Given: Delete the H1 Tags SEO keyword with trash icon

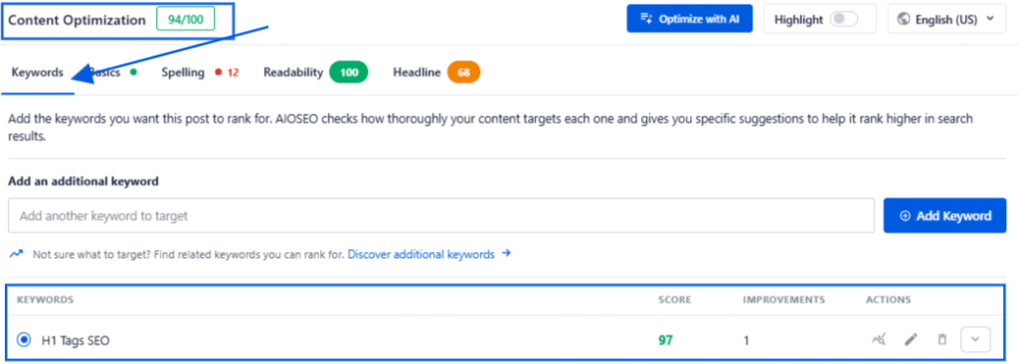Looking at the screenshot, I should click(x=942, y=339).
